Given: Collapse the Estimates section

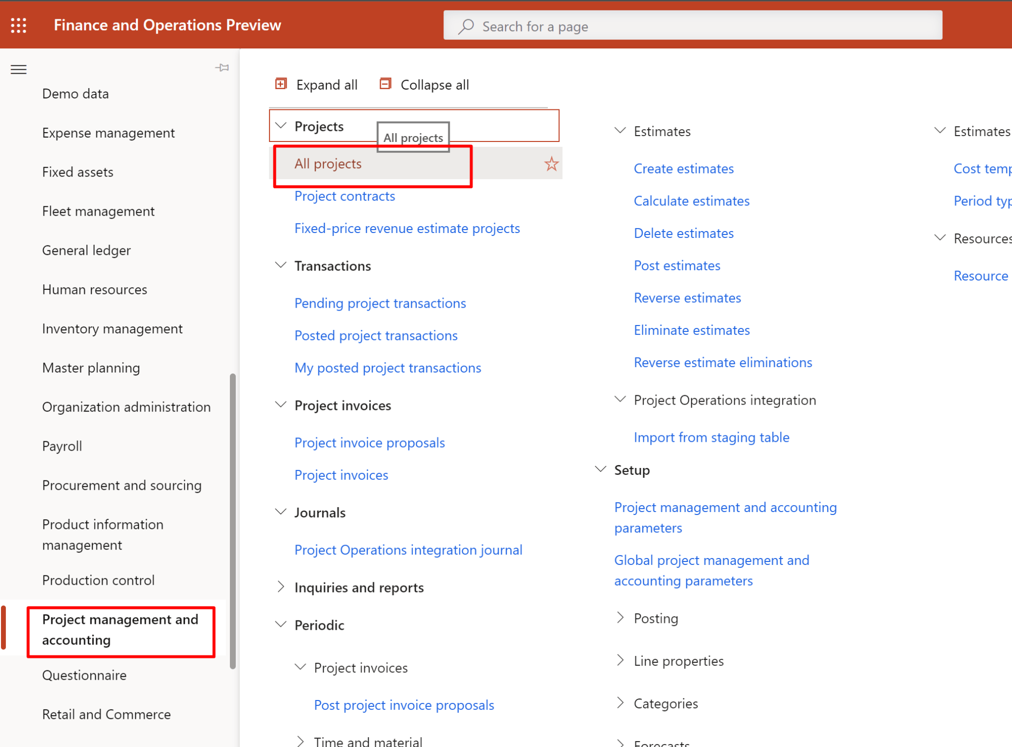Looking at the screenshot, I should click(x=620, y=130).
